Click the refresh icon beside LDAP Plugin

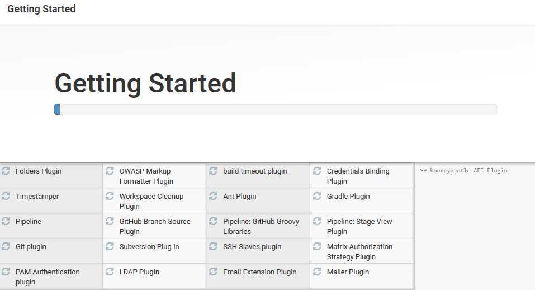(110, 272)
